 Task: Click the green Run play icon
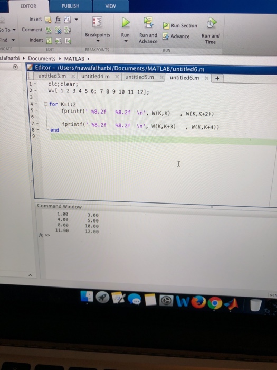coord(126,23)
